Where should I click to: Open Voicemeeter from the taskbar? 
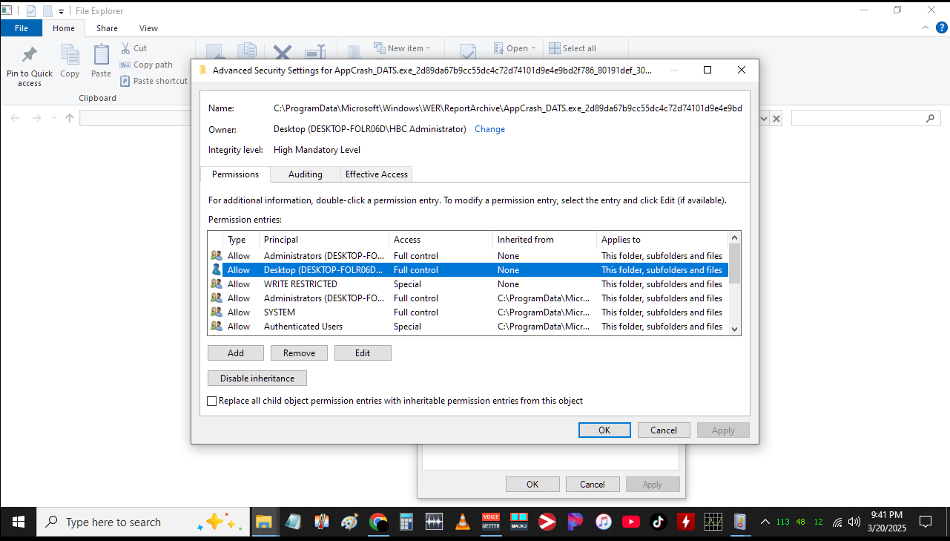point(491,522)
